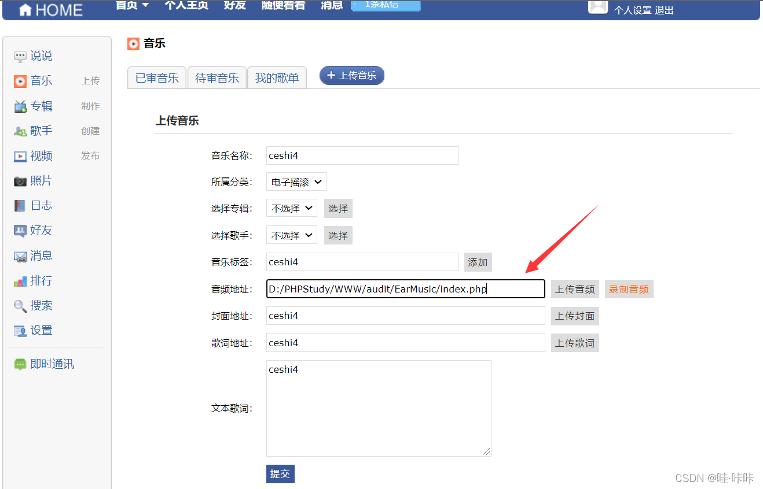Click 创建 link beside sidebar 歌手

90,131
